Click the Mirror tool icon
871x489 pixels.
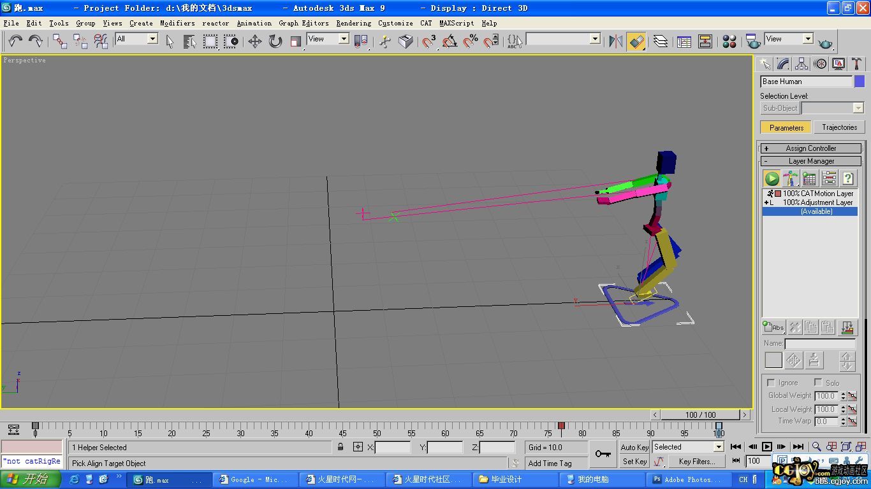[615, 41]
